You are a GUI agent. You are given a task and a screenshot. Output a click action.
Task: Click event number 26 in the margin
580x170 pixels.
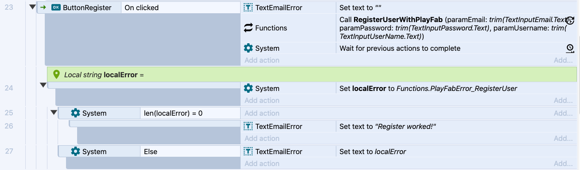[x=9, y=126]
